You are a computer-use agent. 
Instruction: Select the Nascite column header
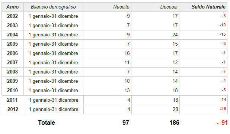pos(107,7)
